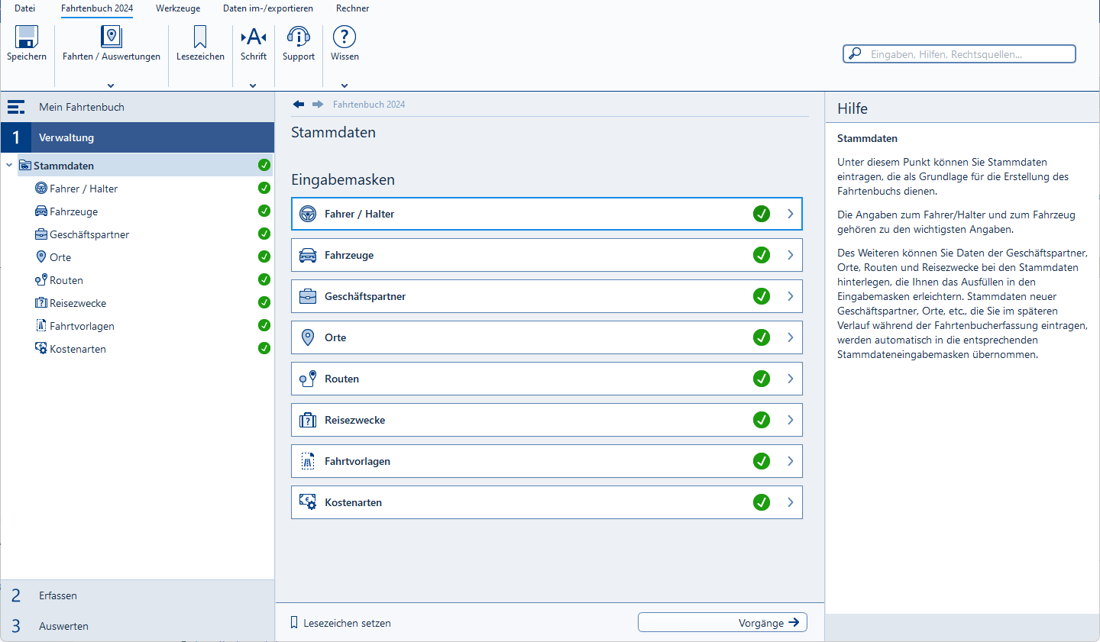Select Fahrer / Halter in sidebar tree
Screen dimensions: 1100x642
[83, 189]
